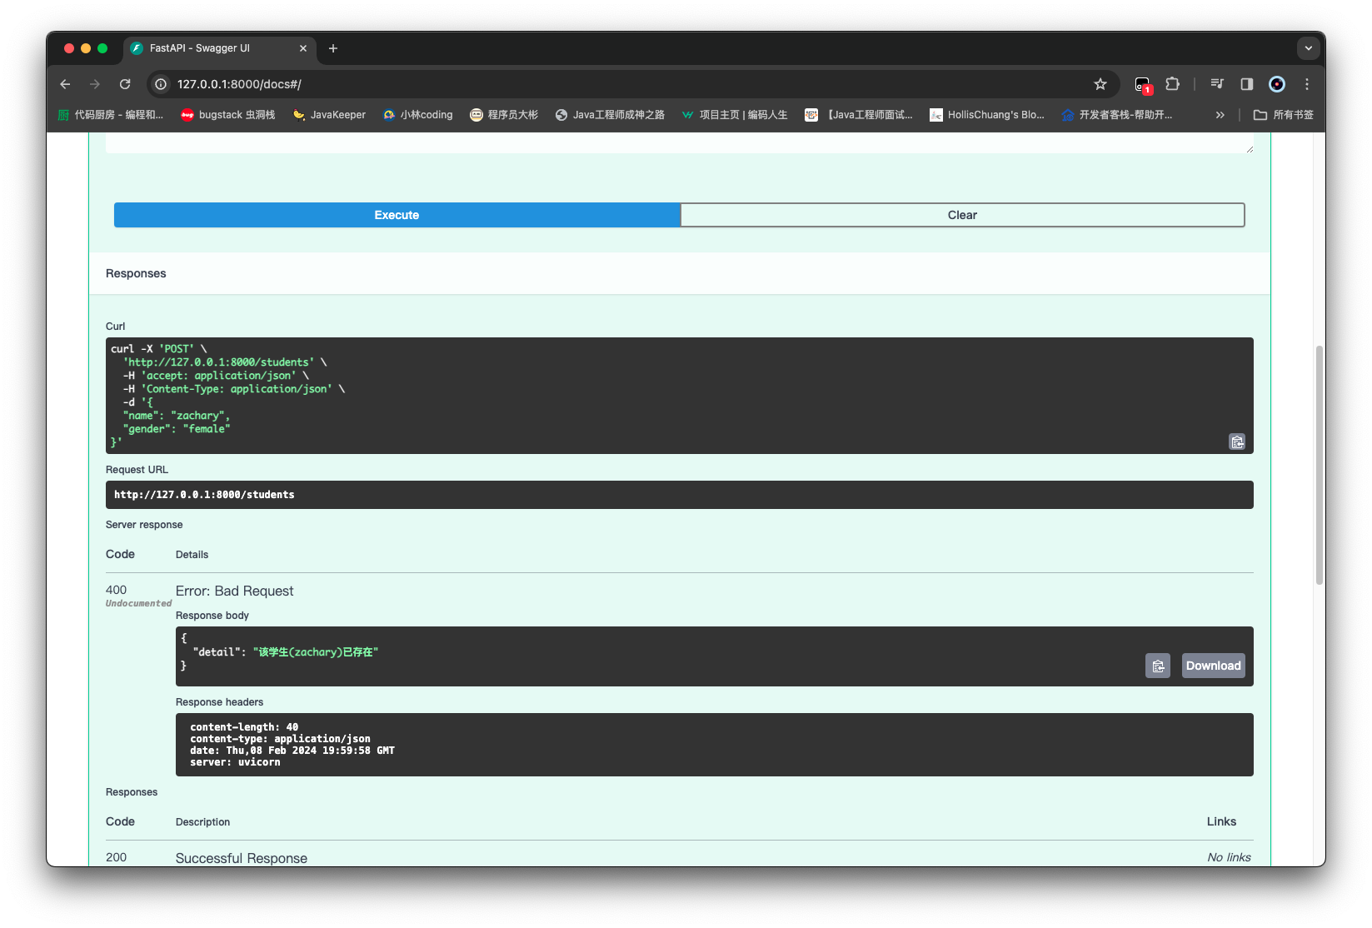Open the Chrome profile avatar
The height and width of the screenshot is (928, 1372).
pos(1276,84)
